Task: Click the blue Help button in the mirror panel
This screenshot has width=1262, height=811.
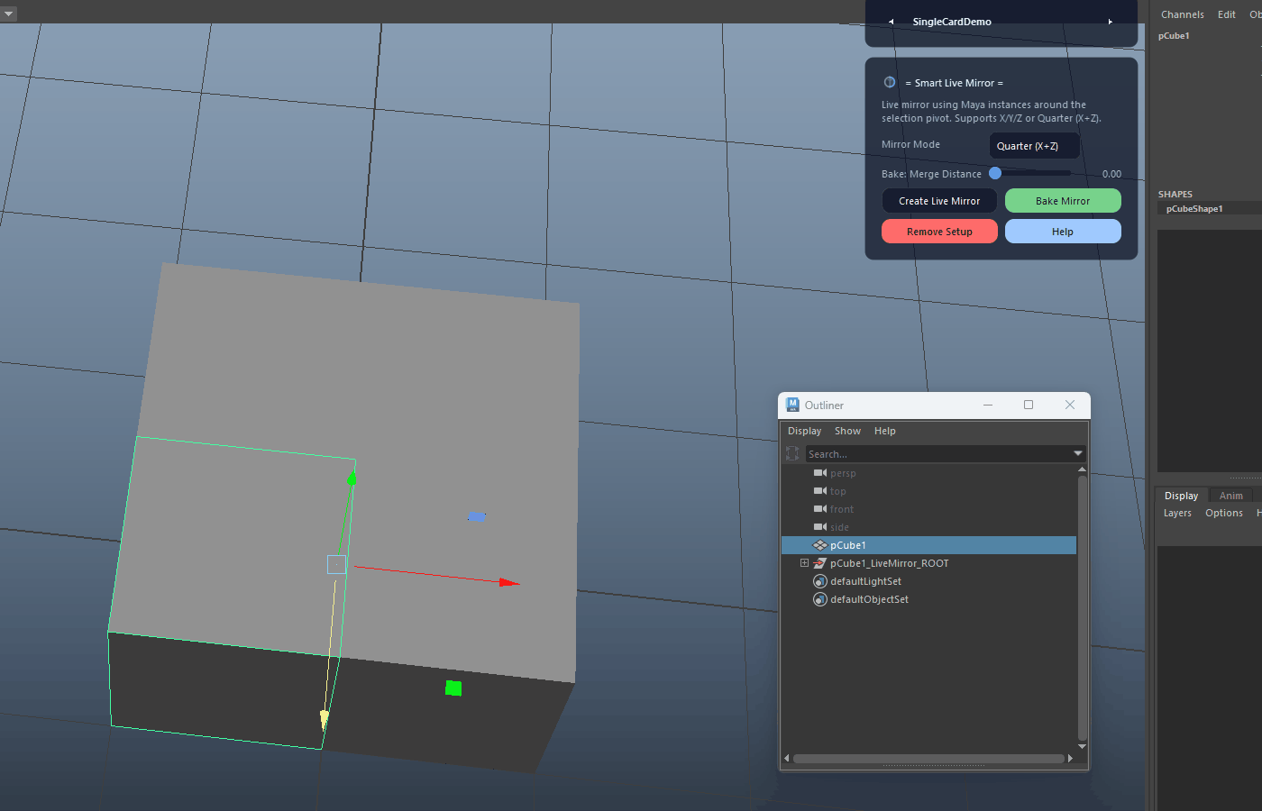Action: coord(1063,232)
